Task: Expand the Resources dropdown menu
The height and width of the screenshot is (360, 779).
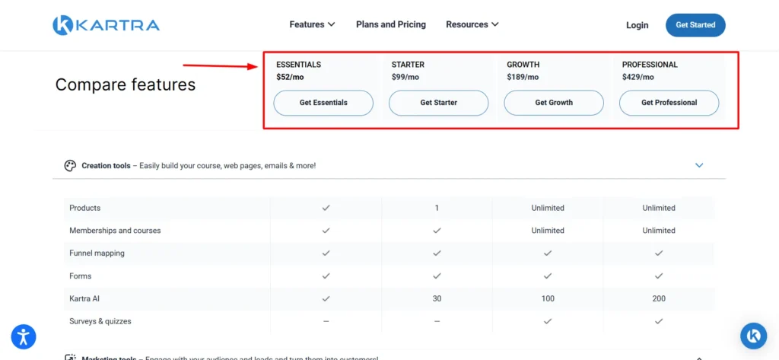Action: [472, 24]
